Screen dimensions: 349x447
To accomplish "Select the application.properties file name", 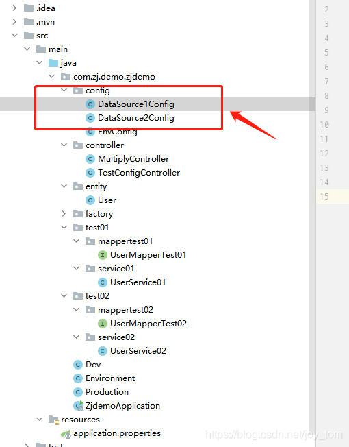I will [117, 433].
